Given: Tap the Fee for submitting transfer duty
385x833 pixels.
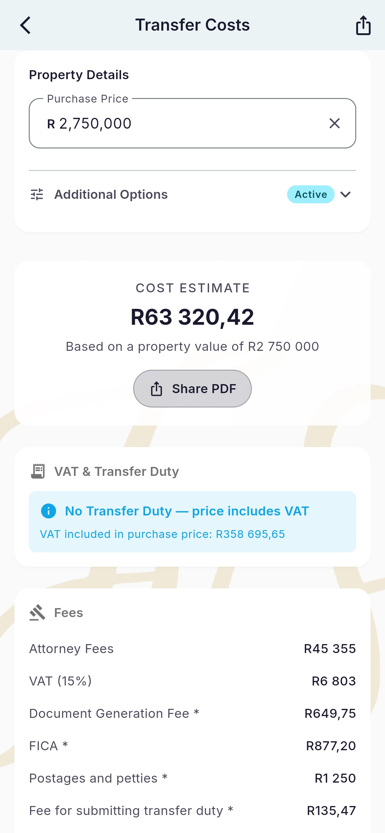Looking at the screenshot, I should coord(192,811).
